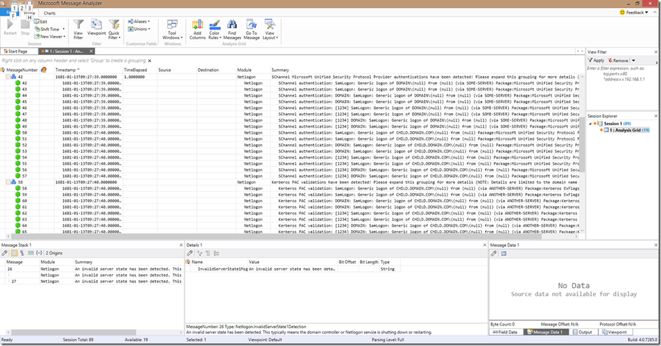
Task: Click the Viewpoint ribbon icon
Action: (x=97, y=24)
